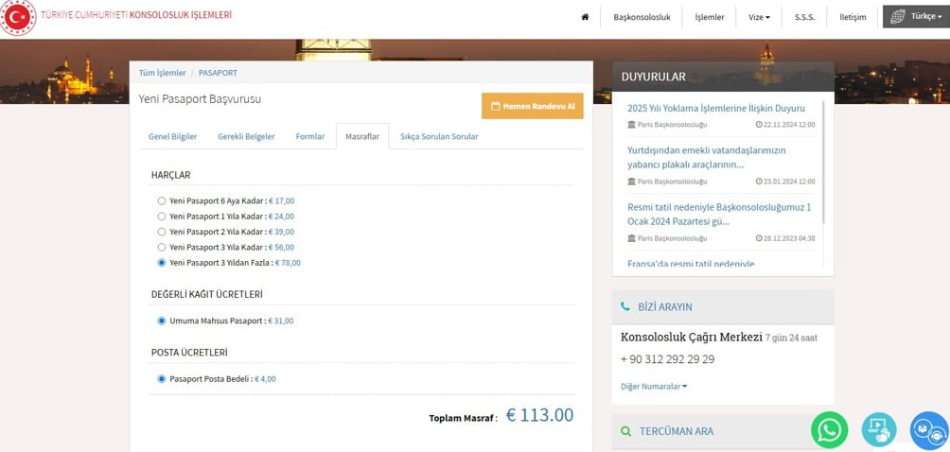The image size is (950, 452).
Task: Open the sign language video support icon
Action: point(878,430)
